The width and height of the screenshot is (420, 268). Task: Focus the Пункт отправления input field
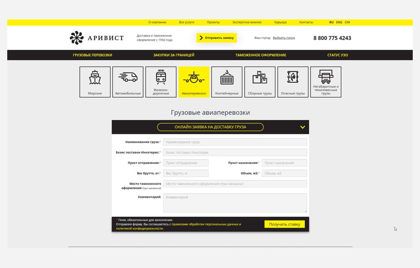186,163
